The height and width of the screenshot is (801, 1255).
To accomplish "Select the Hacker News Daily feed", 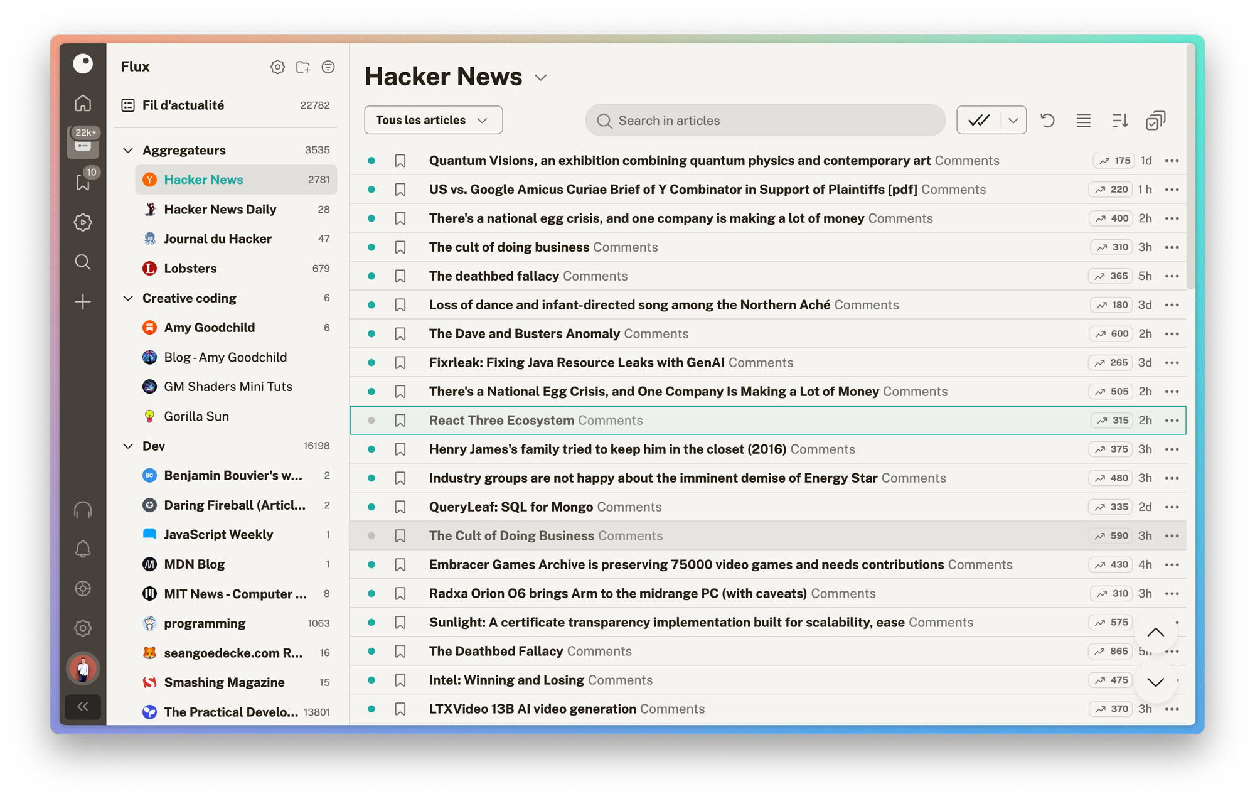I will click(x=236, y=210).
